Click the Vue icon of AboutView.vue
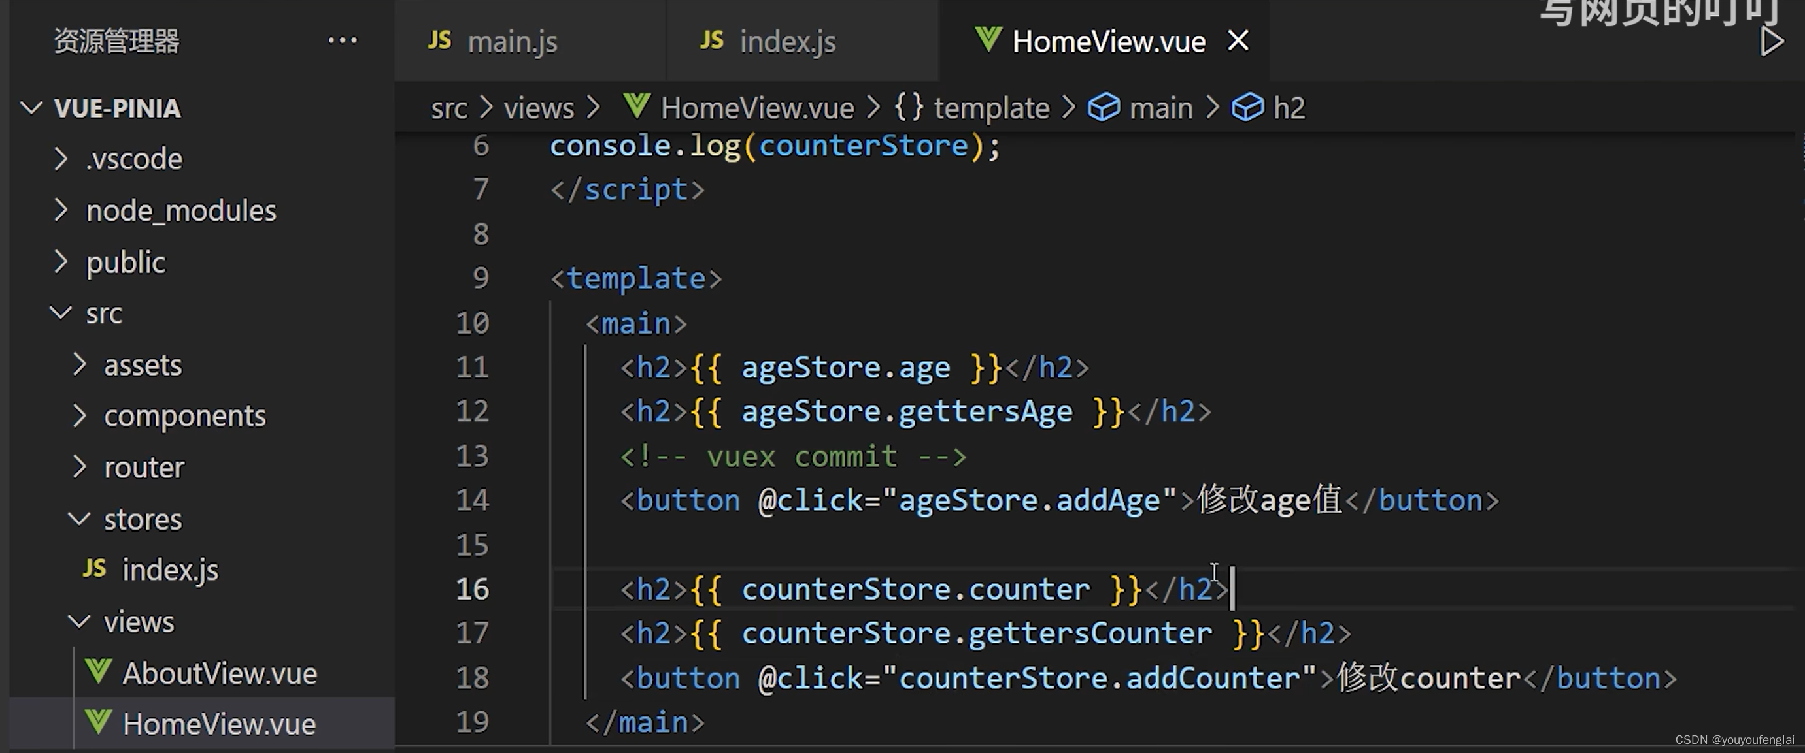Image resolution: width=1805 pixels, height=753 pixels. tap(98, 671)
